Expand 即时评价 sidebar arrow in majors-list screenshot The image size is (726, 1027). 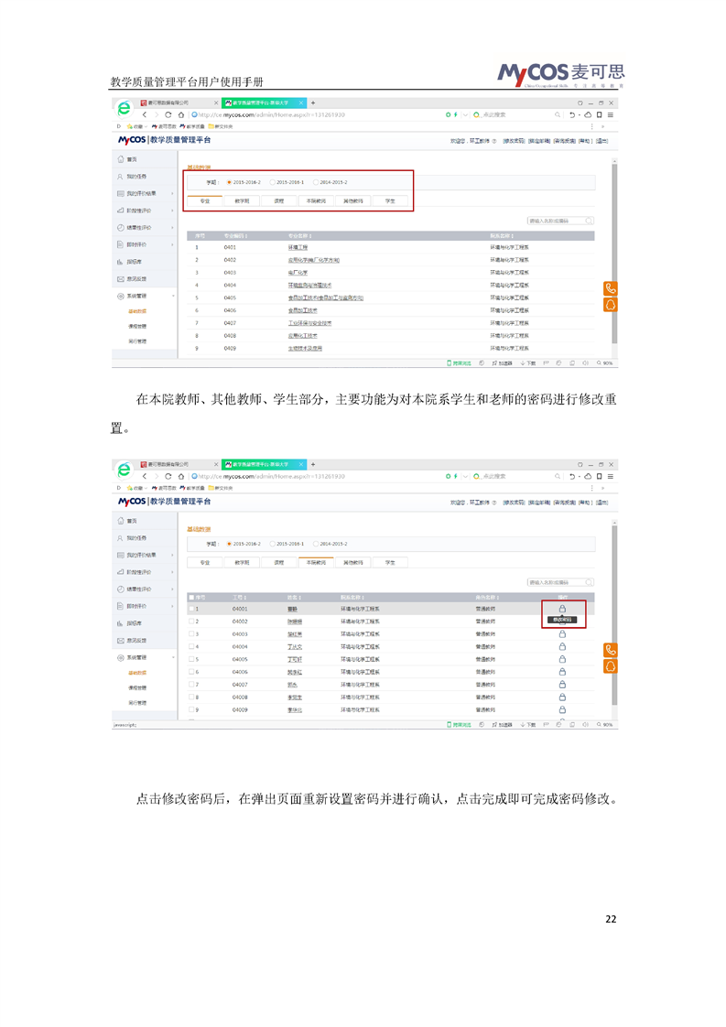[173, 244]
